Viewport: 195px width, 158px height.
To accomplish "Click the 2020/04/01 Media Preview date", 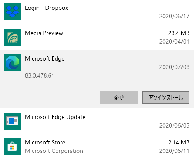I will click(174, 42).
